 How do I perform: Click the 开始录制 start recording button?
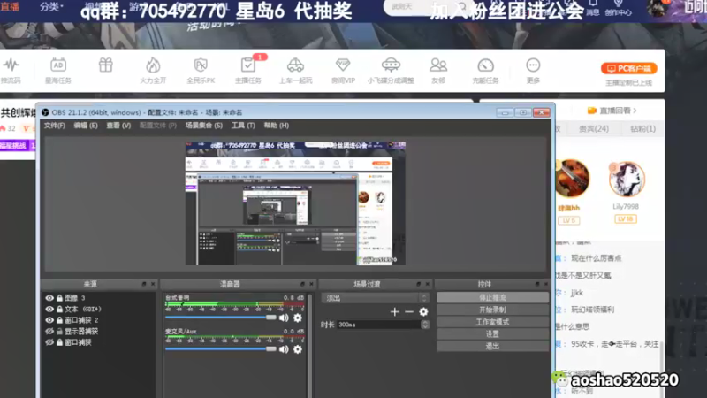(x=492, y=310)
